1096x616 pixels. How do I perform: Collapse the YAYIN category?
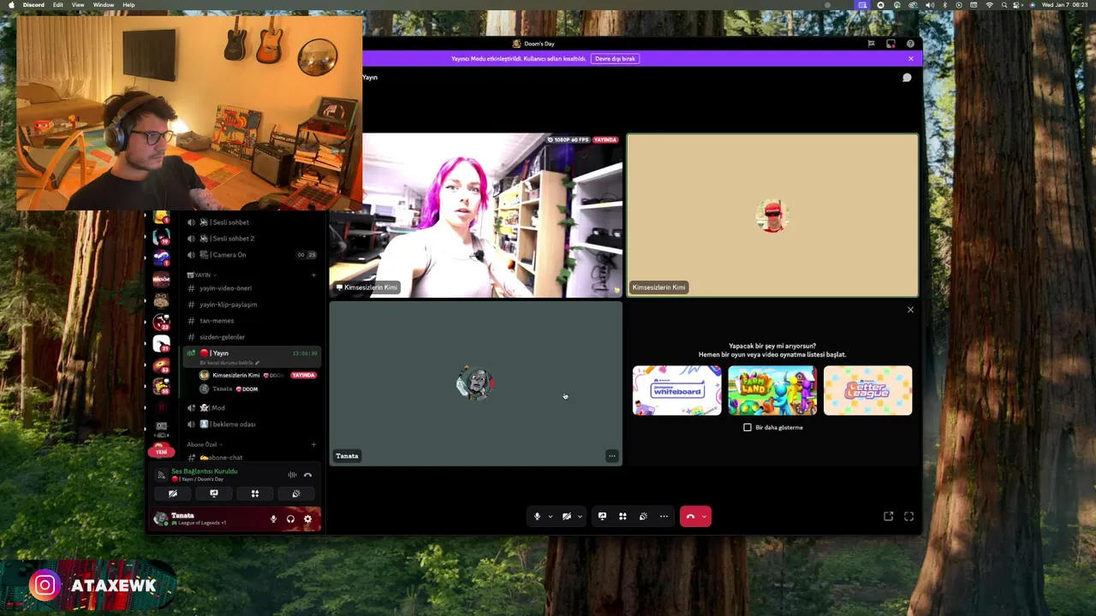coord(202,275)
